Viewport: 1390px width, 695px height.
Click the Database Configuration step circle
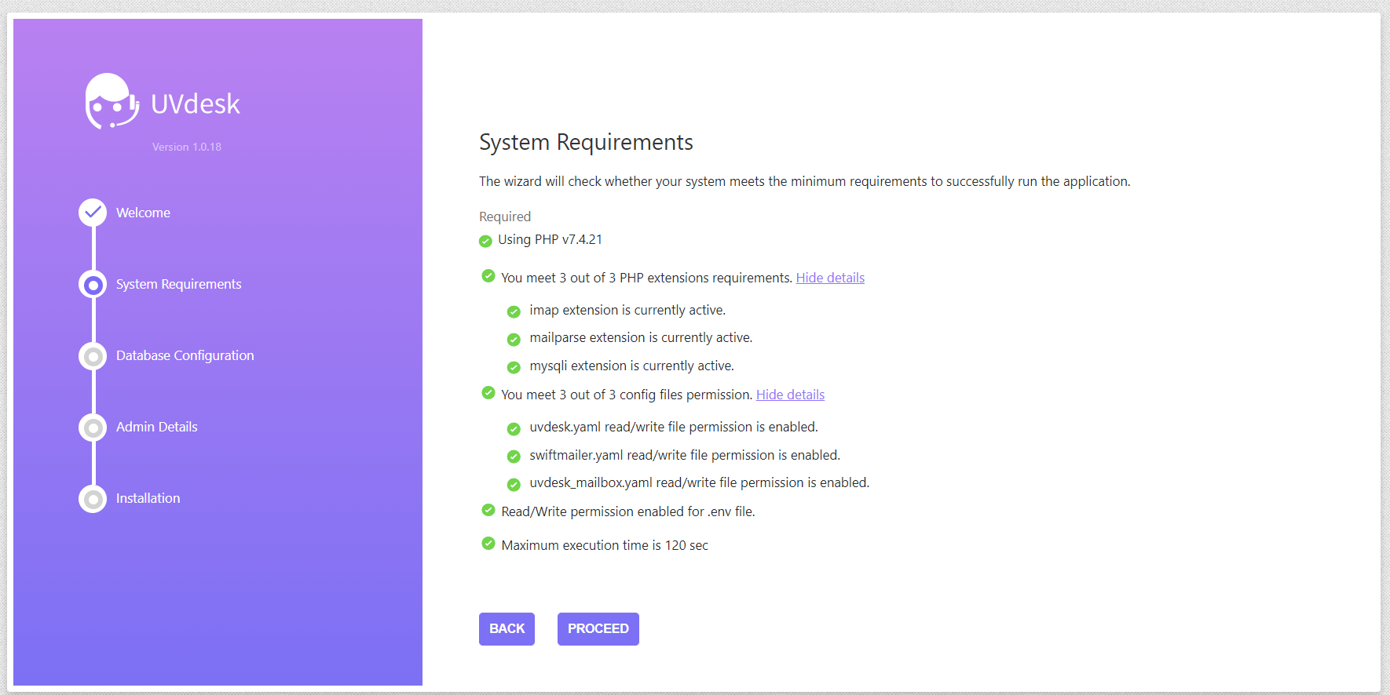93,356
